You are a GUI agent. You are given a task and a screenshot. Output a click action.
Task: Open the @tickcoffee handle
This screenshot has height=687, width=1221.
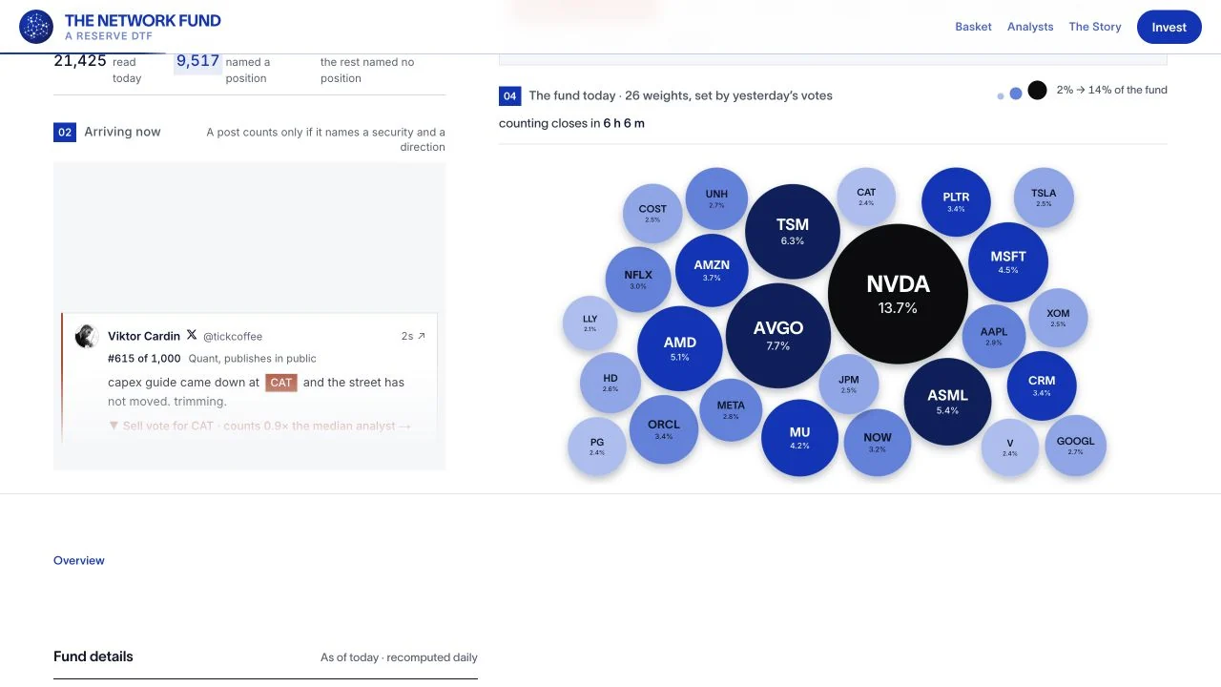coord(233,336)
